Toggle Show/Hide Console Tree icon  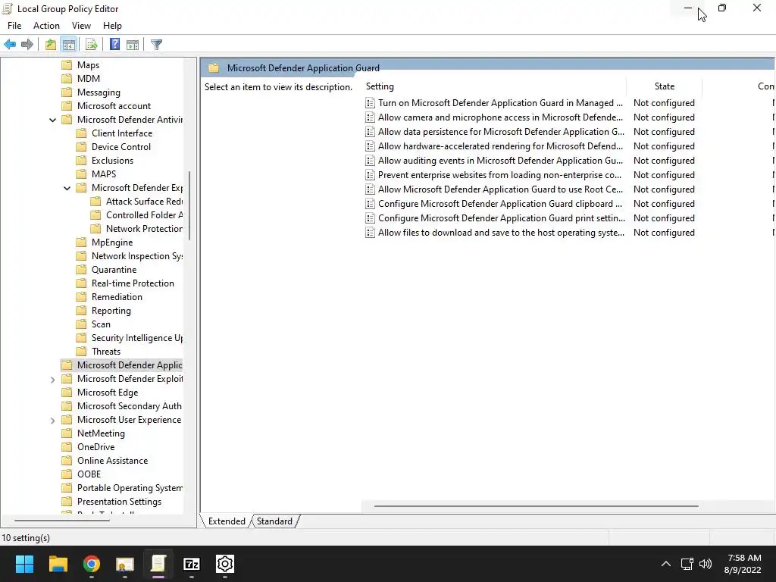[69, 45]
